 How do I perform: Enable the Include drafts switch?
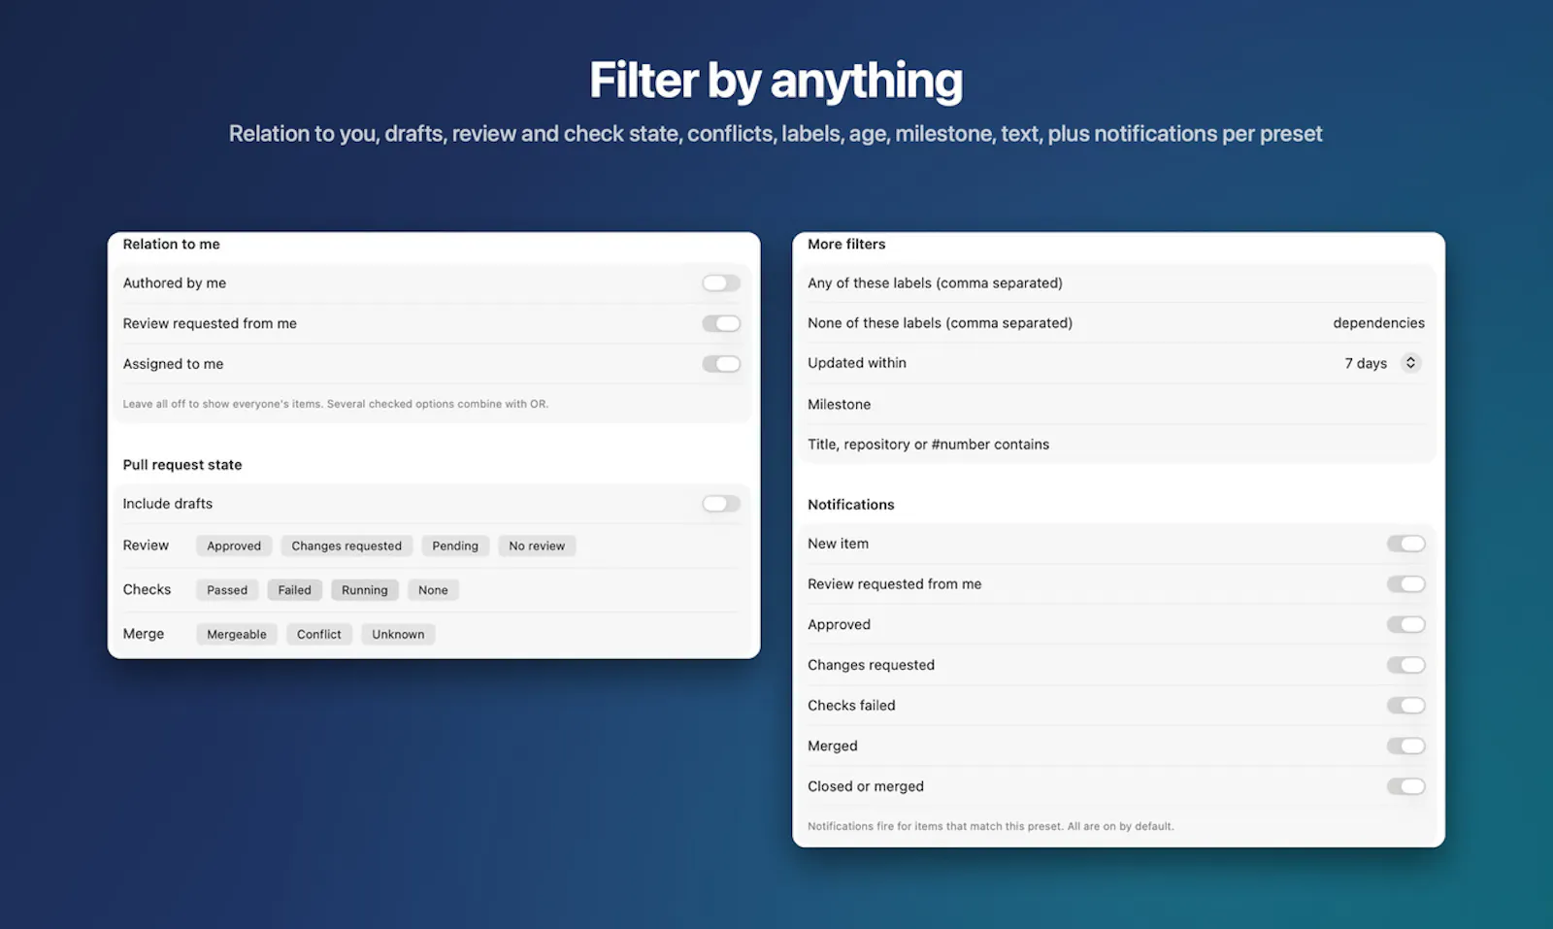pos(721,504)
